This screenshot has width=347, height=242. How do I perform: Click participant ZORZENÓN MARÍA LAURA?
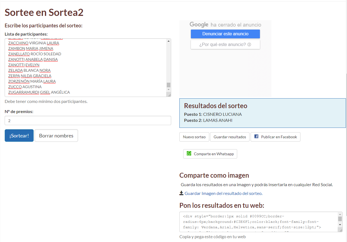point(32,81)
